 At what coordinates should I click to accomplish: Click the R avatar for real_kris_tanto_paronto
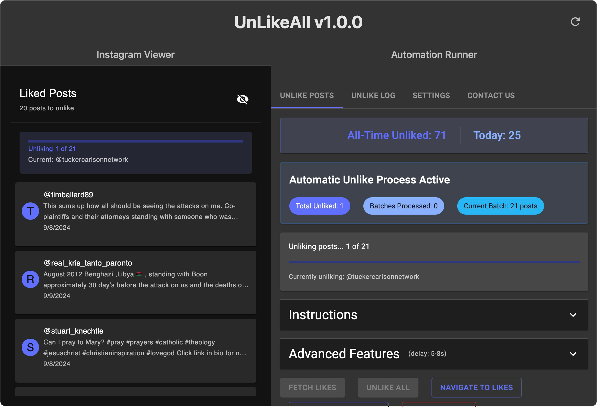pyautogui.click(x=30, y=279)
